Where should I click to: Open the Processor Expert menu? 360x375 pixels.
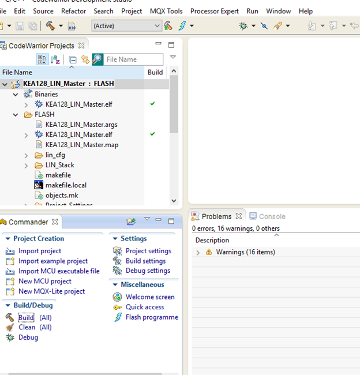[215, 11]
